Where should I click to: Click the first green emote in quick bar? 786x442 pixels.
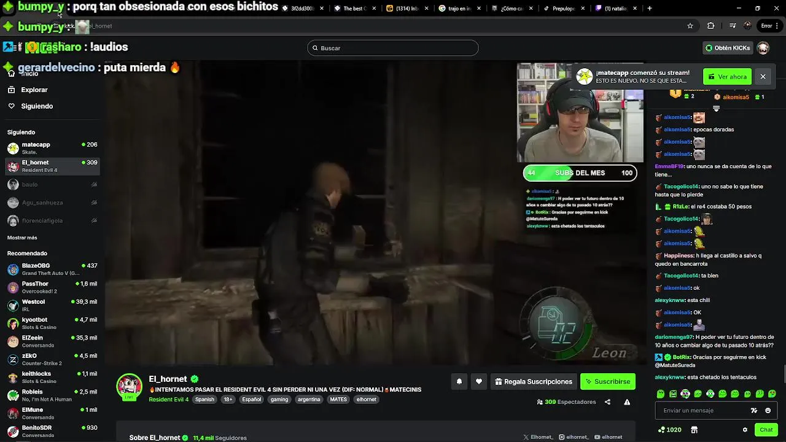pyautogui.click(x=661, y=394)
